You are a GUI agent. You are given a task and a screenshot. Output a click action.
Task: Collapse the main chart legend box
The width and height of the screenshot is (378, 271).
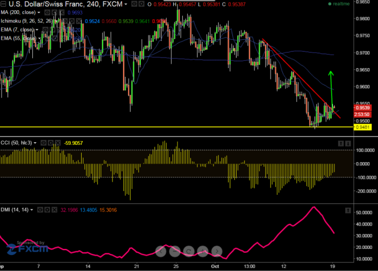point(3,4)
